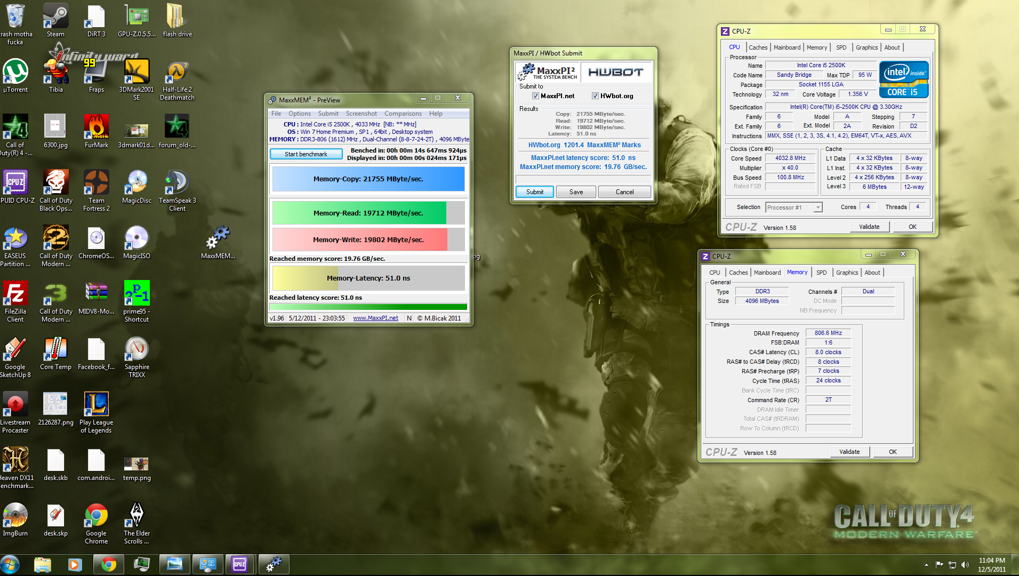
Task: Click Save in HWbot Submit dialog
Action: [x=576, y=192]
